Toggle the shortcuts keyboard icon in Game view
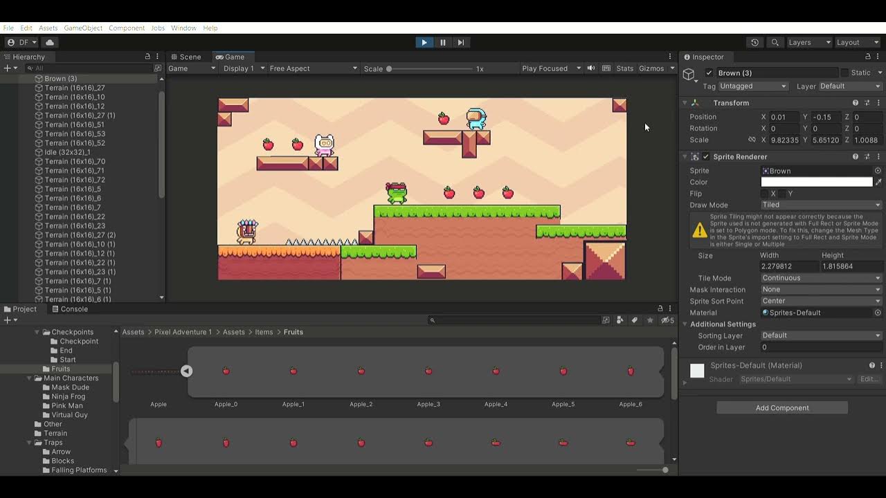This screenshot has width=886, height=498. (x=606, y=68)
